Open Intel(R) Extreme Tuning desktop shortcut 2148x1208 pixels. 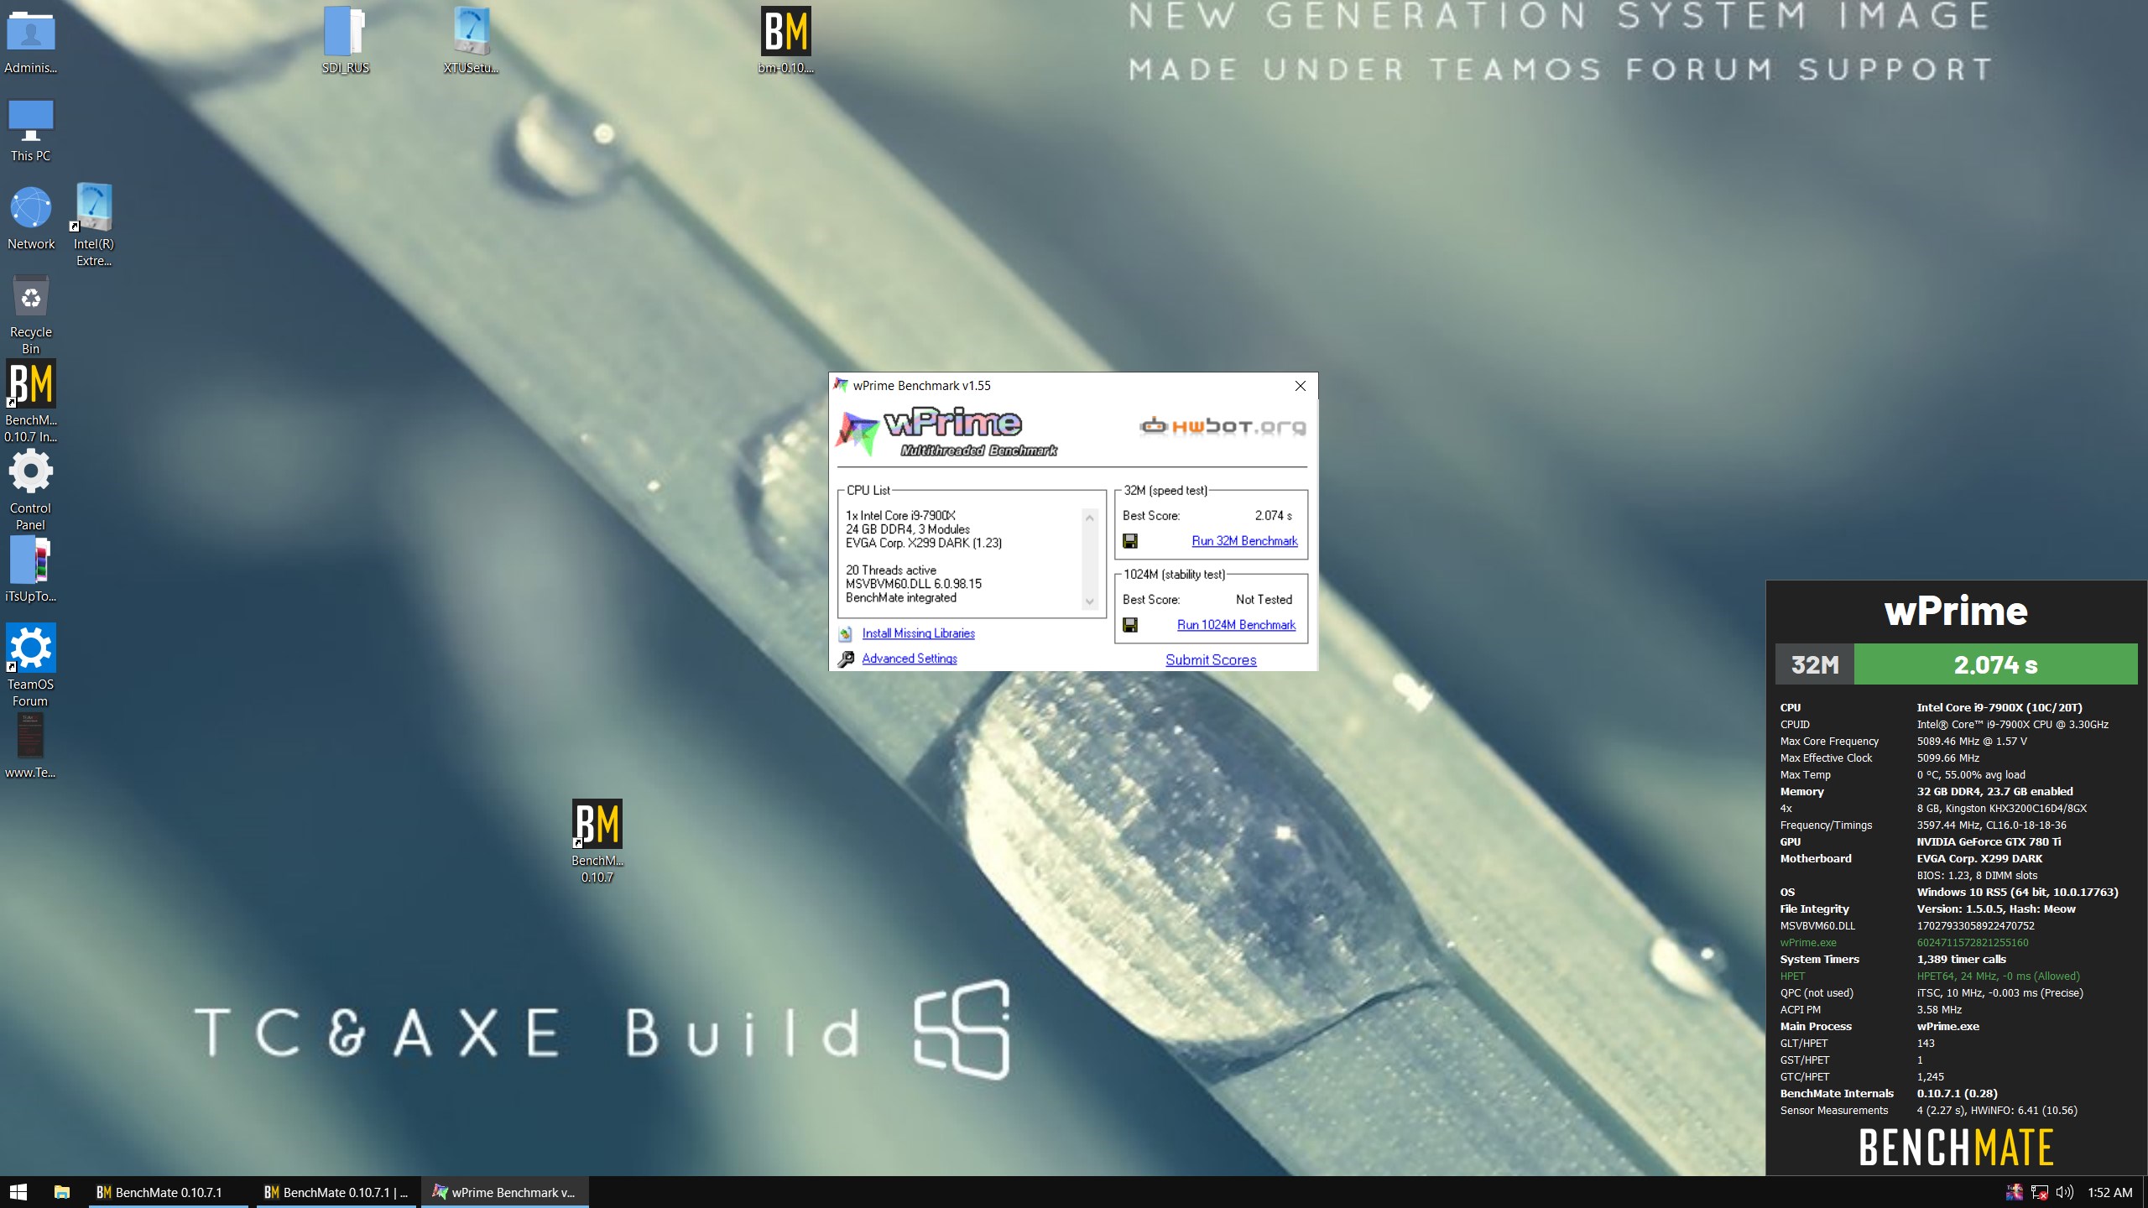point(94,225)
